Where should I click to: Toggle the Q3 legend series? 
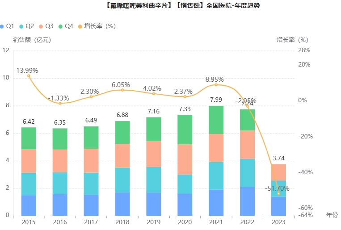point(46,26)
